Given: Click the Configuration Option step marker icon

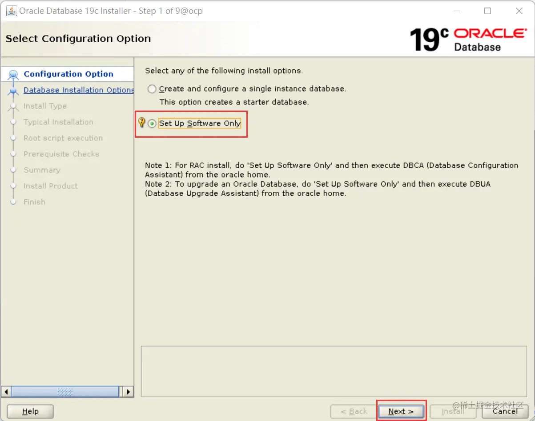Looking at the screenshot, I should point(13,75).
